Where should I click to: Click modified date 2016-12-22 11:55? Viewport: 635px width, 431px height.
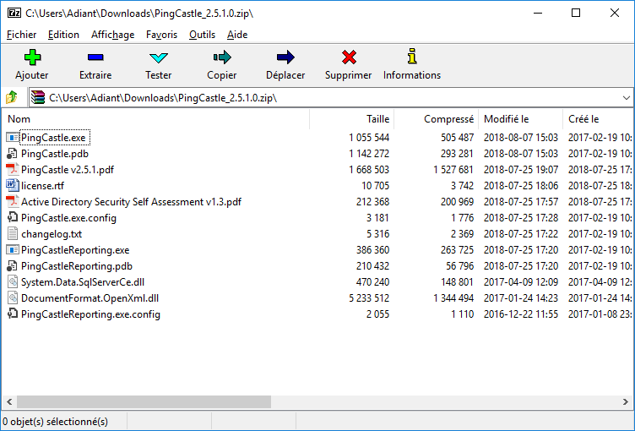pyautogui.click(x=521, y=314)
